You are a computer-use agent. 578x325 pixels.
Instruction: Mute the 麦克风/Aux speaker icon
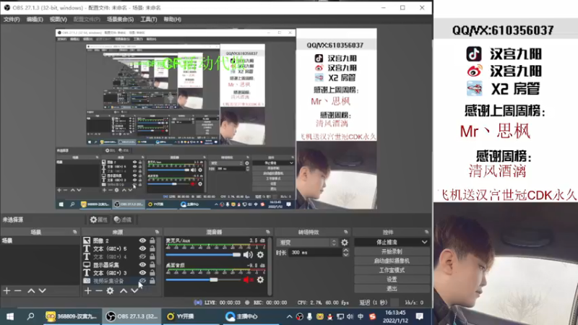(x=248, y=254)
